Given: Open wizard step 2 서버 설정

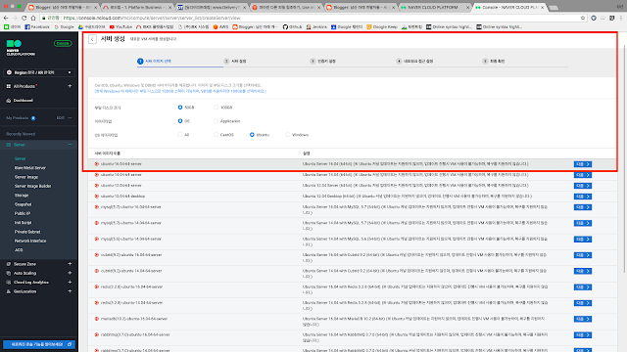Looking at the screenshot, I should 235,61.
